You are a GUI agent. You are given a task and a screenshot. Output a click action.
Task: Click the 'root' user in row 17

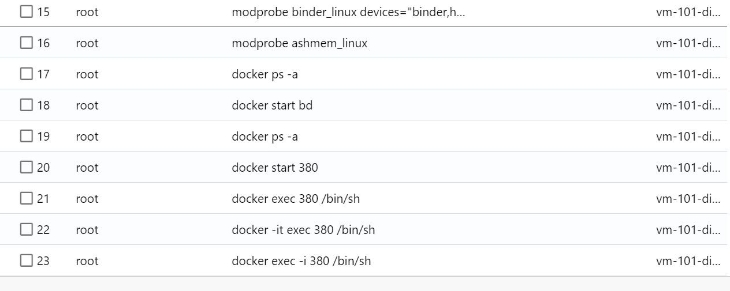[87, 74]
